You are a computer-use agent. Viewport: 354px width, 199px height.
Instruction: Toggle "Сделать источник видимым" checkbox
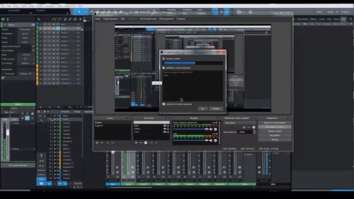(x=164, y=104)
